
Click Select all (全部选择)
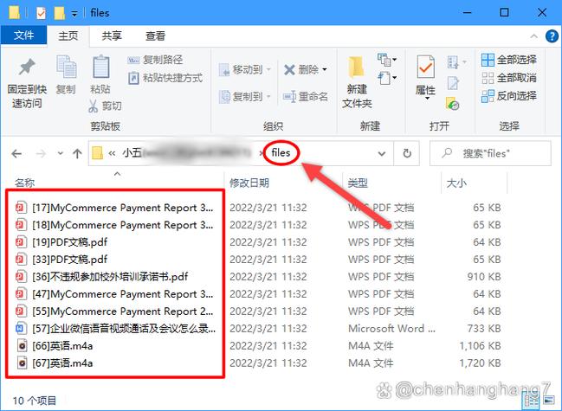tap(509, 60)
